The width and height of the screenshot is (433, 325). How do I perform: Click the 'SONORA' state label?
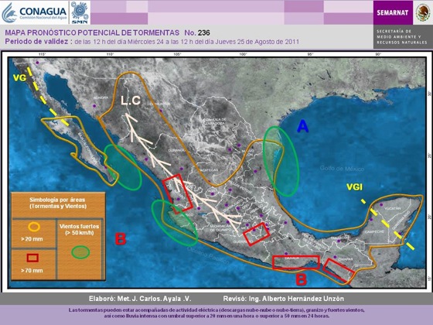tap(101, 97)
